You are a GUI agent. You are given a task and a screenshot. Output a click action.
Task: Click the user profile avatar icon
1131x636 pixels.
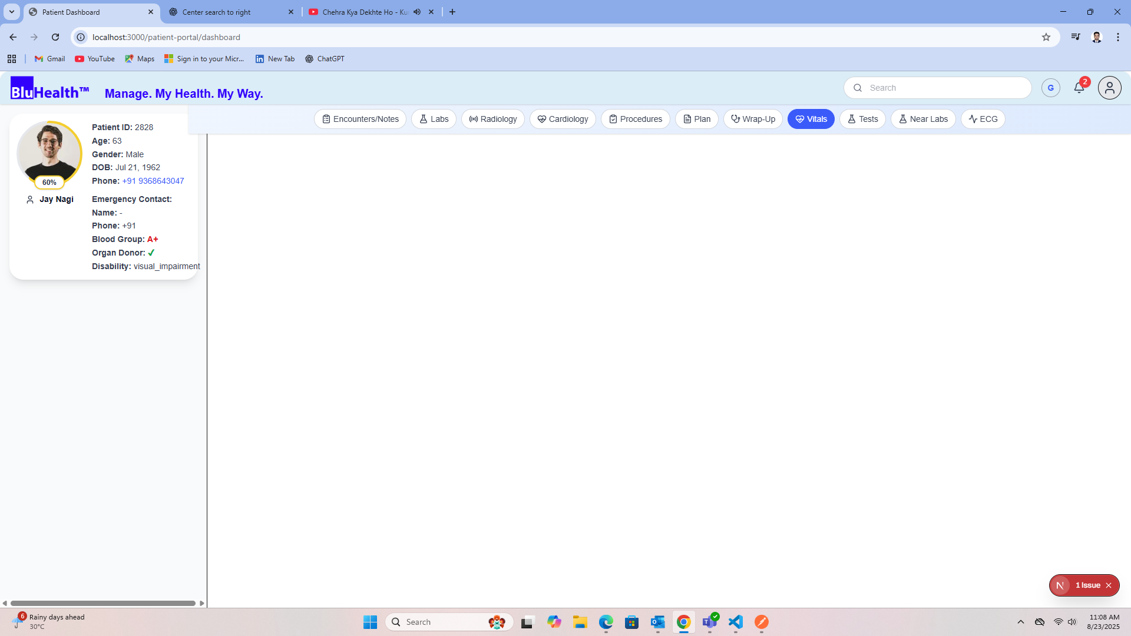pyautogui.click(x=1109, y=88)
